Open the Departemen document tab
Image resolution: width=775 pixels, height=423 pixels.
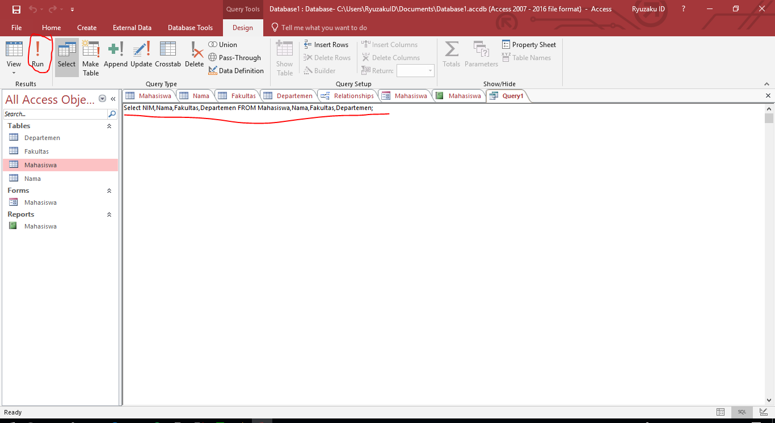click(x=288, y=96)
